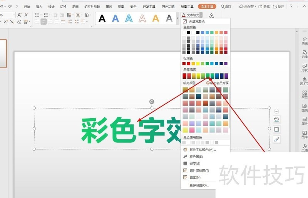
Task: Increase font size with A+ icon
Action: point(20,15)
